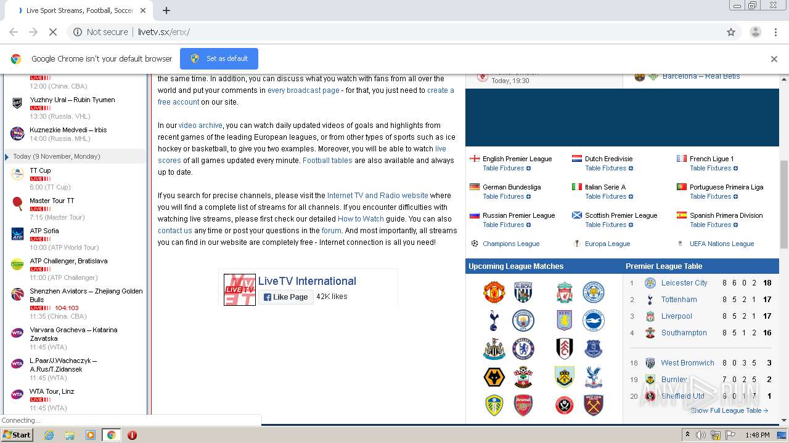Open Internet Explorer from the taskbar
Screen dimensions: 789x443
[49, 435]
